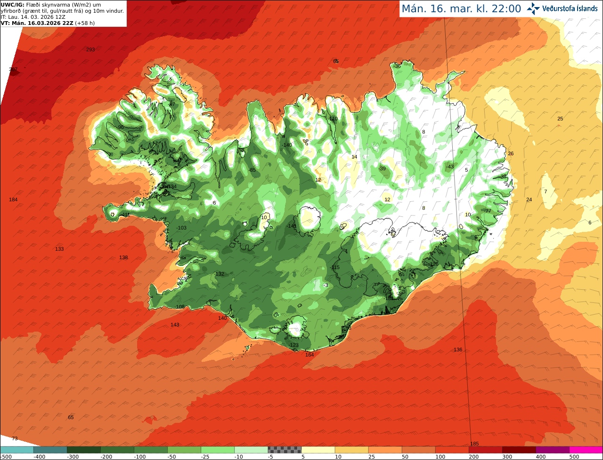Click the '185' value near the bottom edge
This screenshot has width=603, height=460.
(x=474, y=444)
